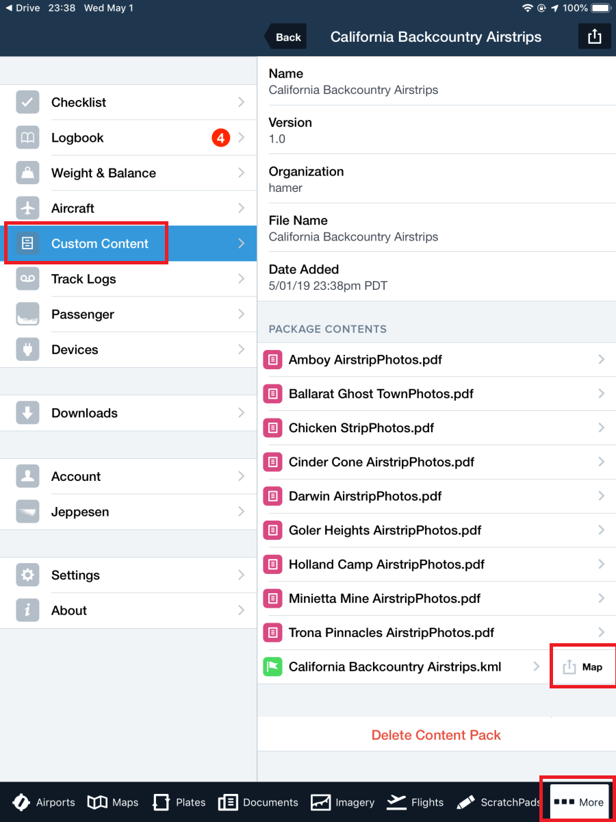The image size is (616, 822).
Task: Expand the Trona Pinnacles AirstripPhotos.pdf chevron
Action: [x=601, y=632]
